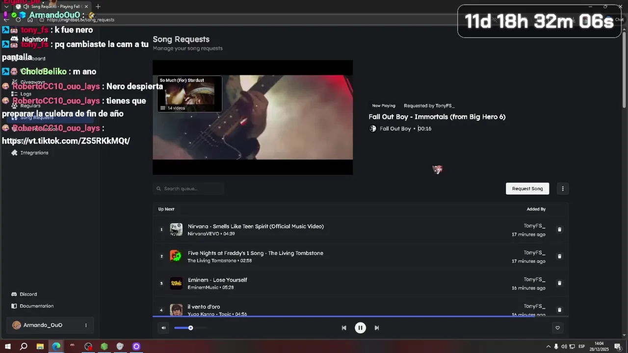Click the Nightbot logo in sidebar

29,40
